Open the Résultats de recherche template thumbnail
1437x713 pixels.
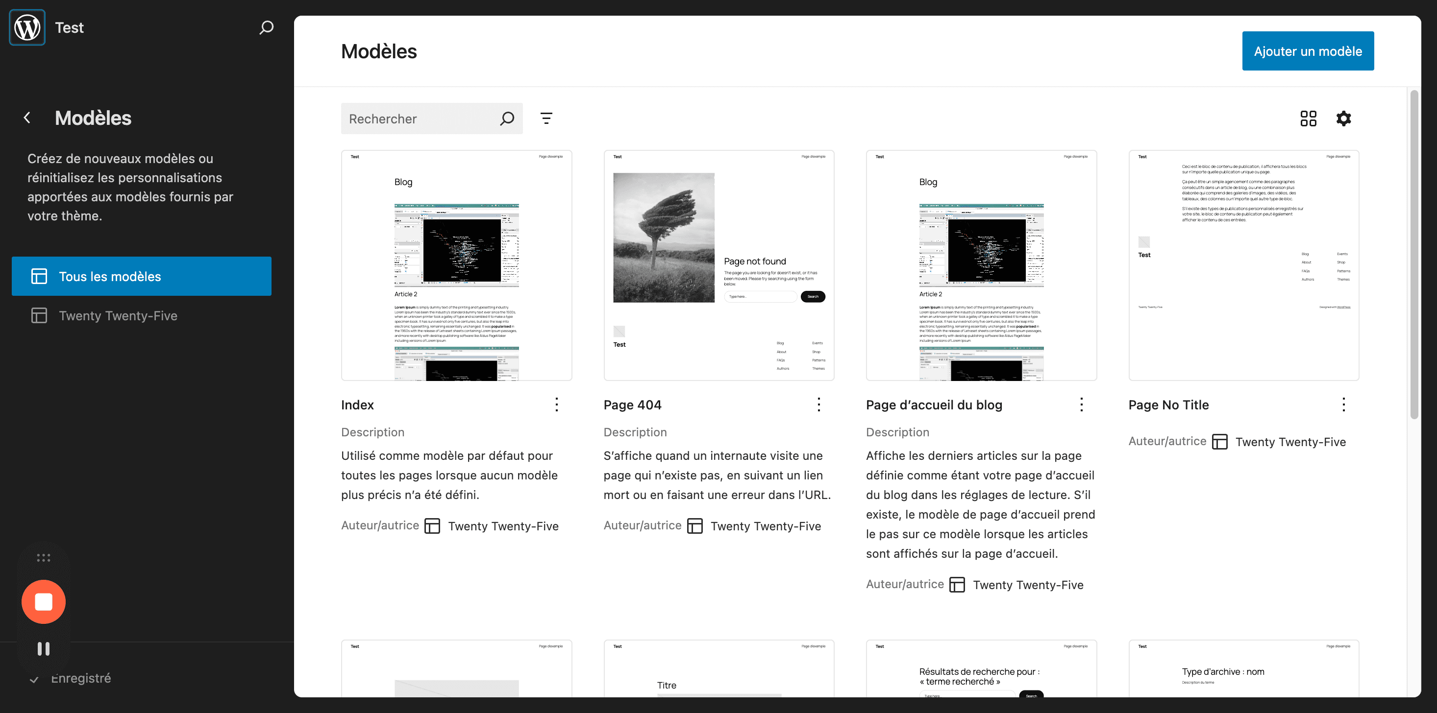[x=981, y=668]
